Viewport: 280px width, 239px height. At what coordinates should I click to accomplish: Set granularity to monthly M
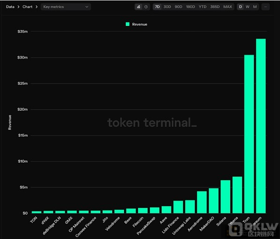(x=255, y=7)
